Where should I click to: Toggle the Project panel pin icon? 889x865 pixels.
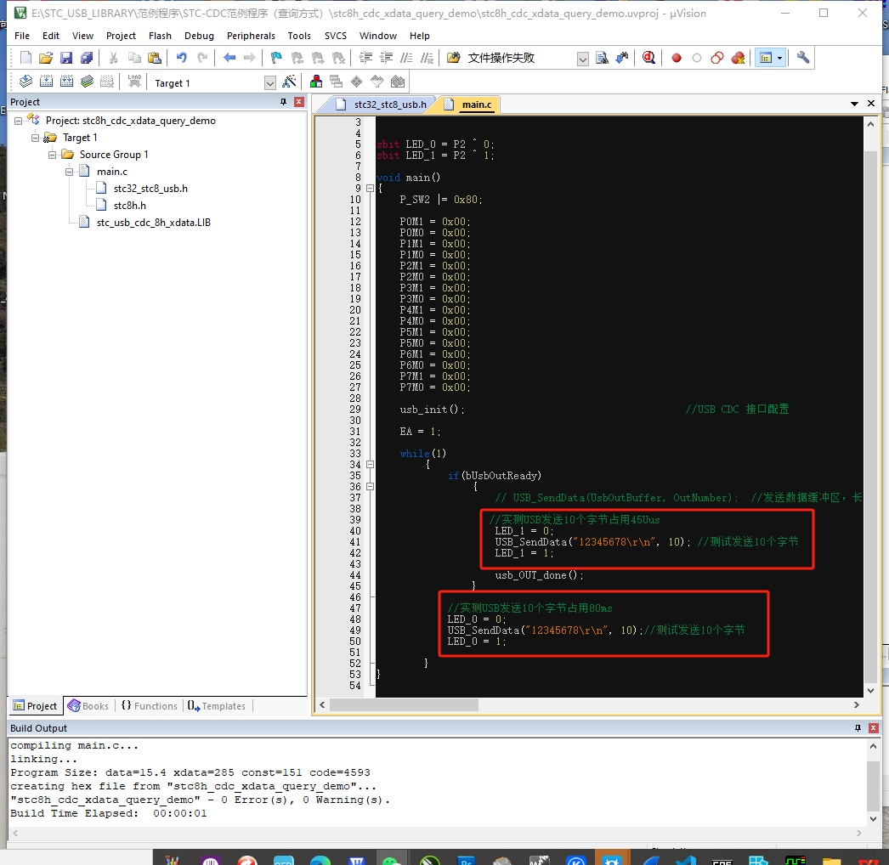(283, 102)
